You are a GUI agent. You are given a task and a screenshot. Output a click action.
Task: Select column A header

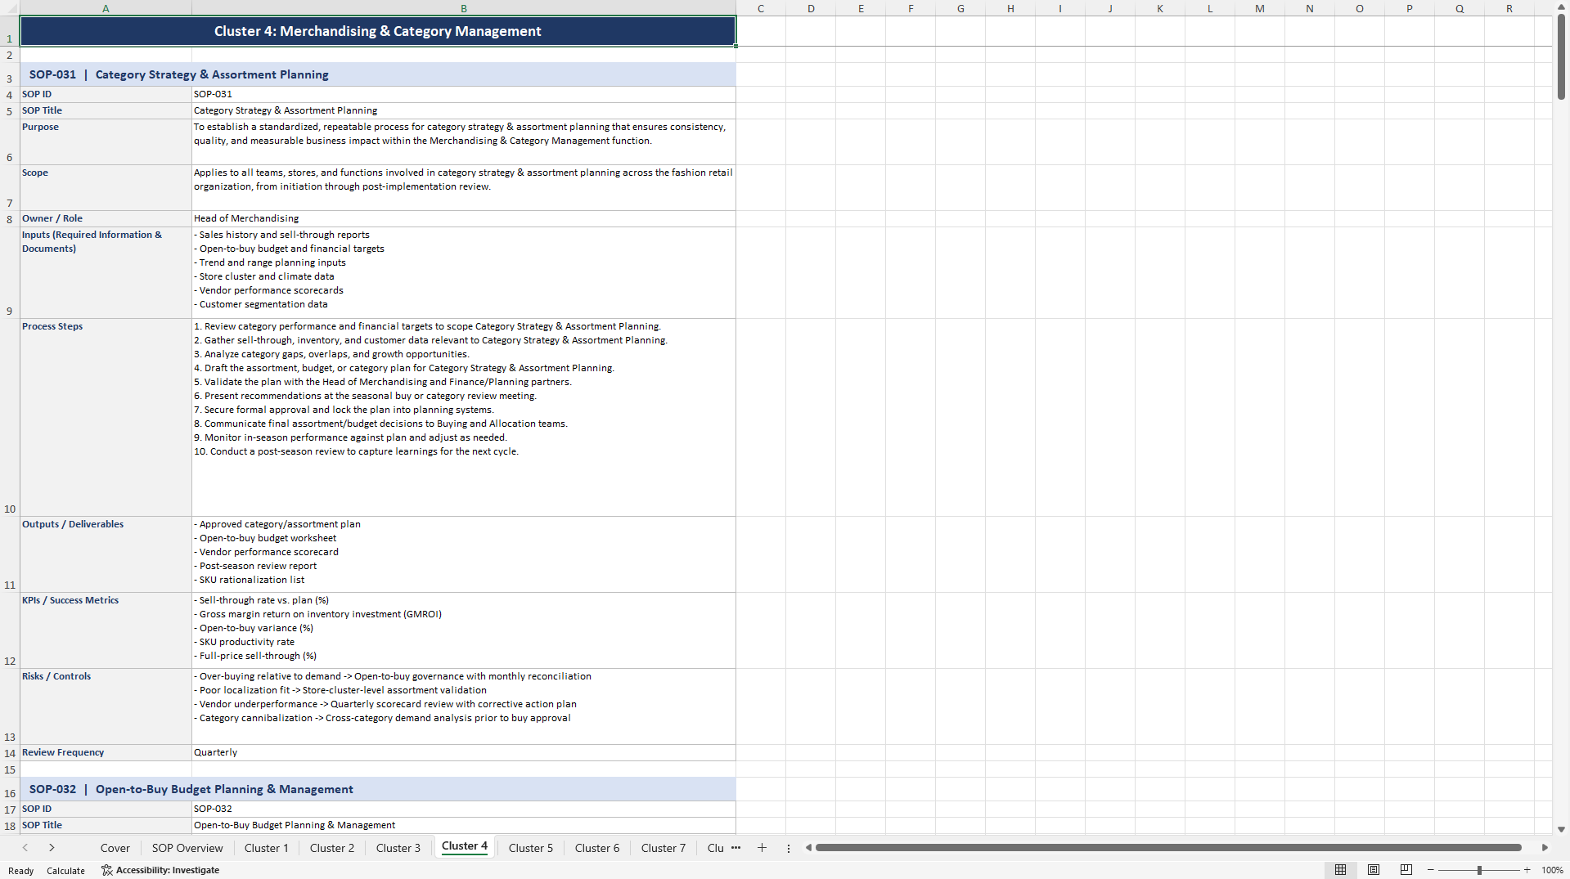coord(106,8)
